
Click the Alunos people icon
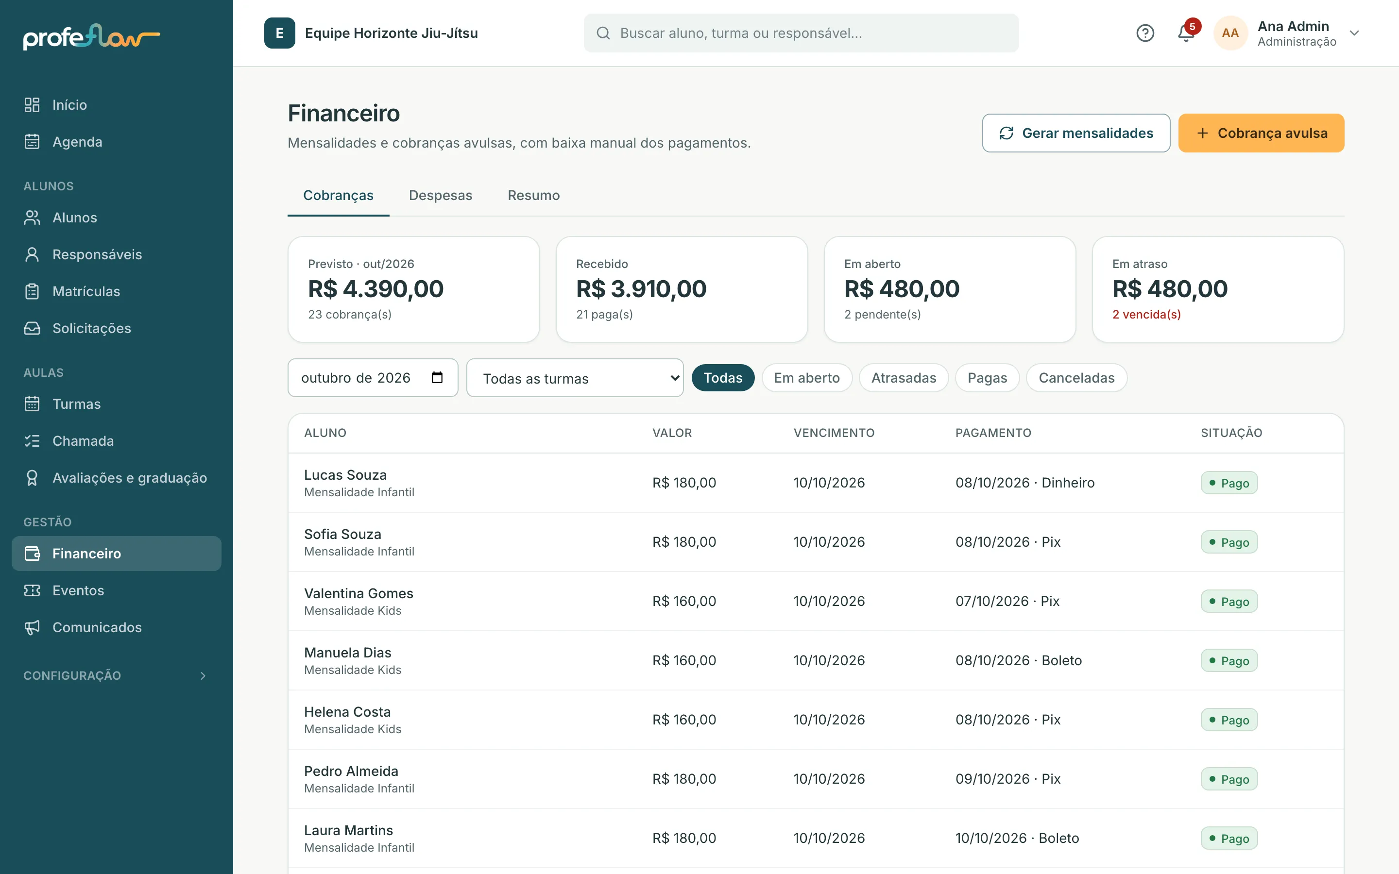coord(32,218)
